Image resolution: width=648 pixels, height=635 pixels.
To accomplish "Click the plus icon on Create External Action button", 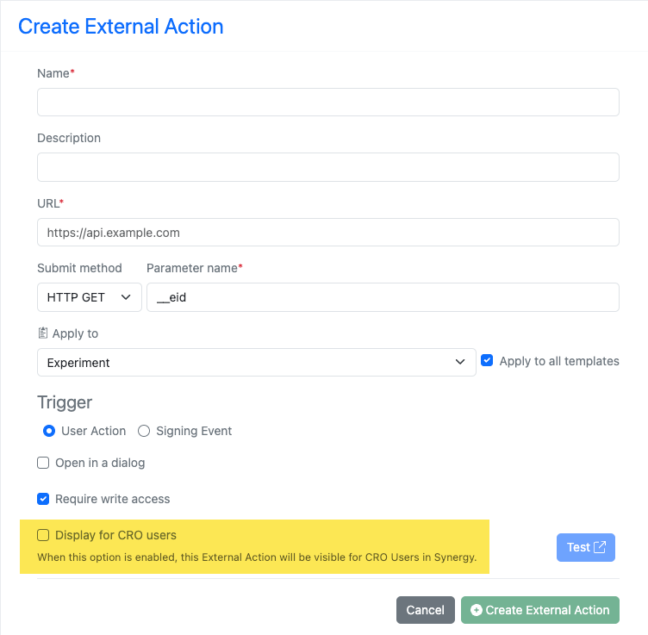I will coord(476,610).
